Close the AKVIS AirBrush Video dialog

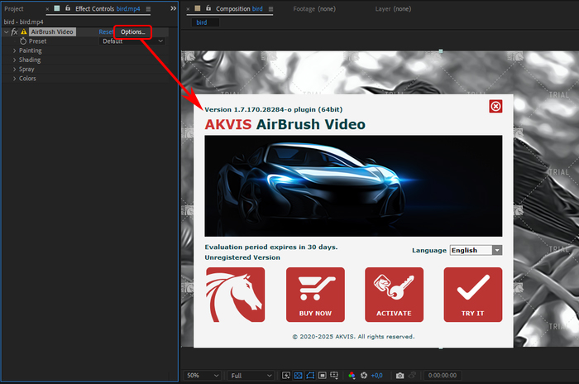(495, 107)
